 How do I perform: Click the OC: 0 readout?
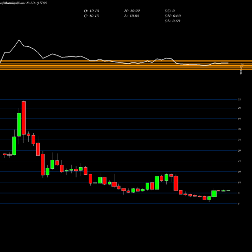pos(169,11)
